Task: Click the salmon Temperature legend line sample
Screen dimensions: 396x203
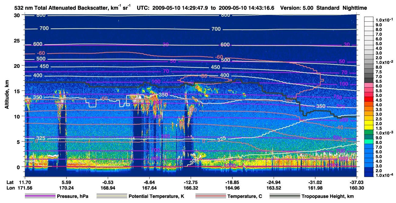Action: pos(211,196)
